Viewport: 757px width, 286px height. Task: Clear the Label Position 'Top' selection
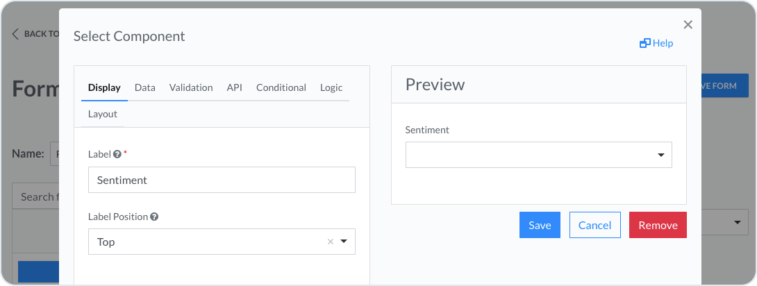331,242
